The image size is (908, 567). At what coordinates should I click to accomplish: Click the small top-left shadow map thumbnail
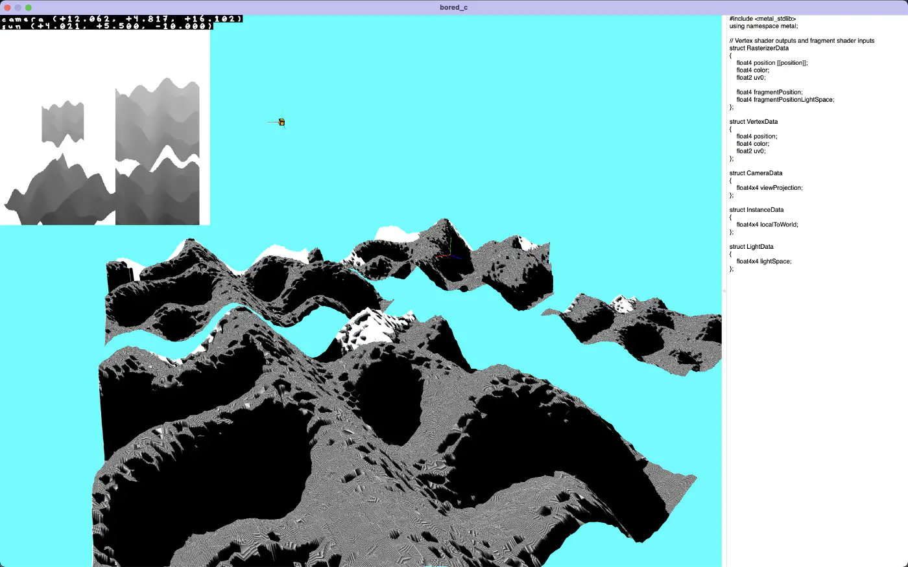63,122
